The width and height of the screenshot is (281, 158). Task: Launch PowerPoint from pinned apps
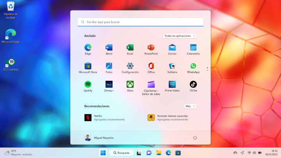(151, 50)
